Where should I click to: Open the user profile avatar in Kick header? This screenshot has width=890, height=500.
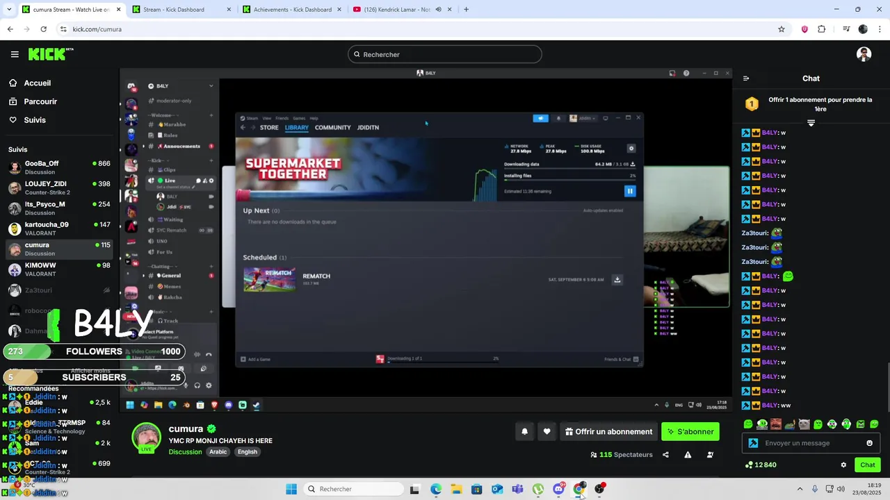(864, 54)
